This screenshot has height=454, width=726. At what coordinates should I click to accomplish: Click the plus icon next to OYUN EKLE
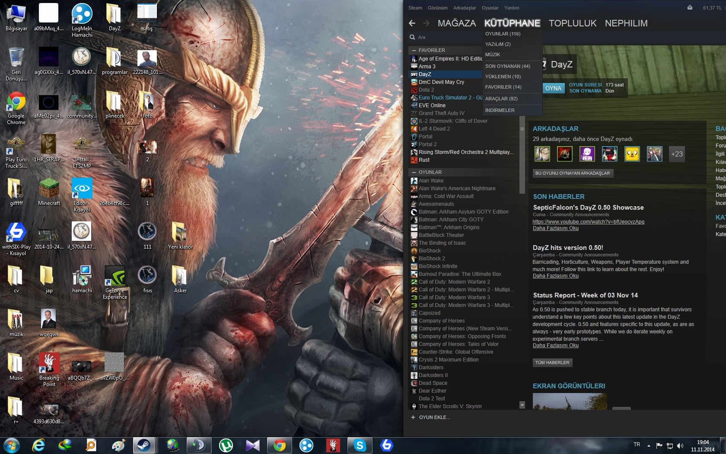413,417
